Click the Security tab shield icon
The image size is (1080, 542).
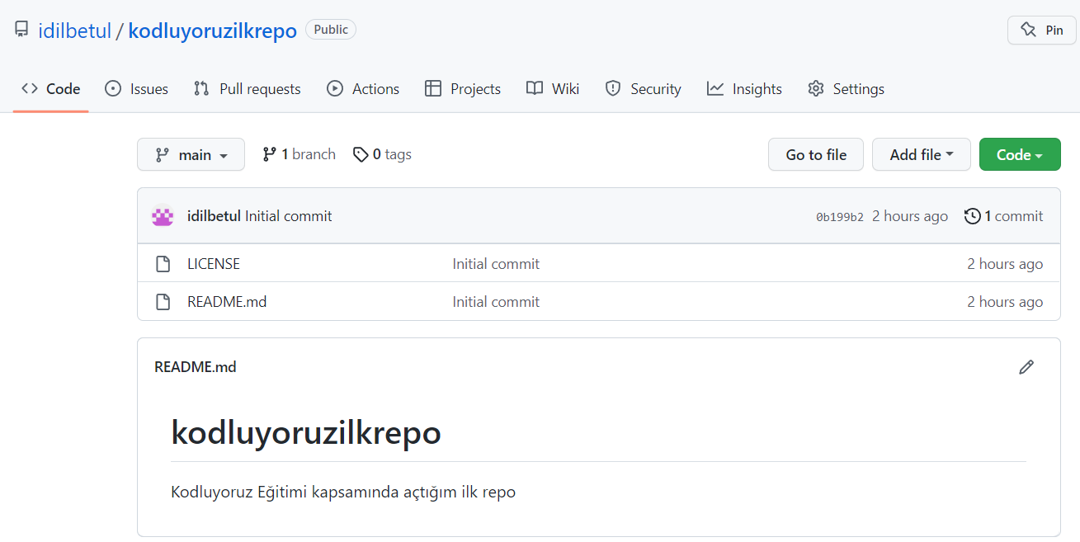(613, 89)
